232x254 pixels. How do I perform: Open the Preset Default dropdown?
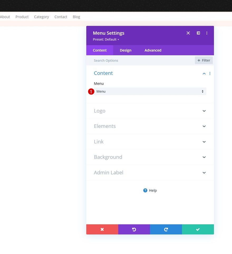click(105, 39)
